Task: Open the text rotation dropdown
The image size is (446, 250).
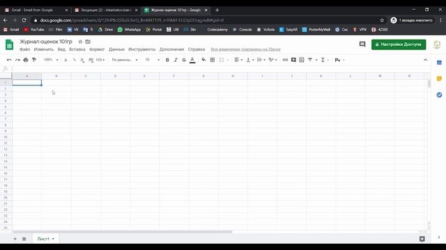Action: 272,60
